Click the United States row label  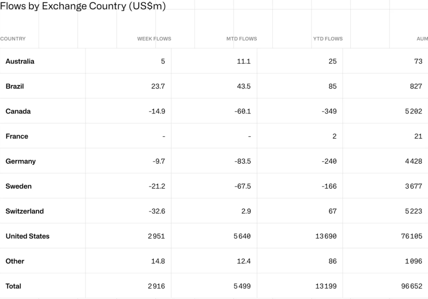coord(27,236)
